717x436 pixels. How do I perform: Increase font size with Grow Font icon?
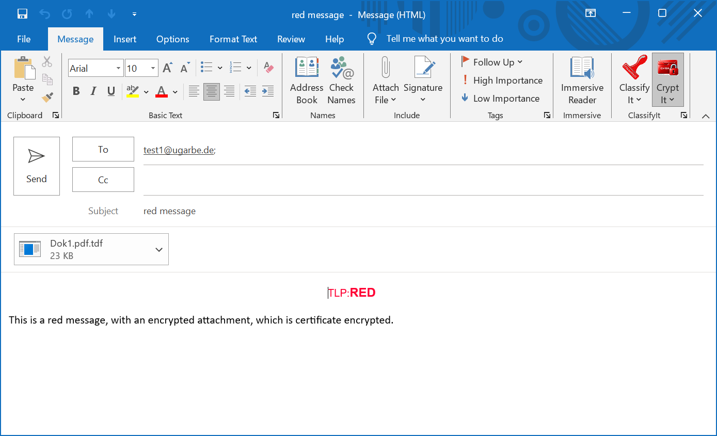coord(168,68)
